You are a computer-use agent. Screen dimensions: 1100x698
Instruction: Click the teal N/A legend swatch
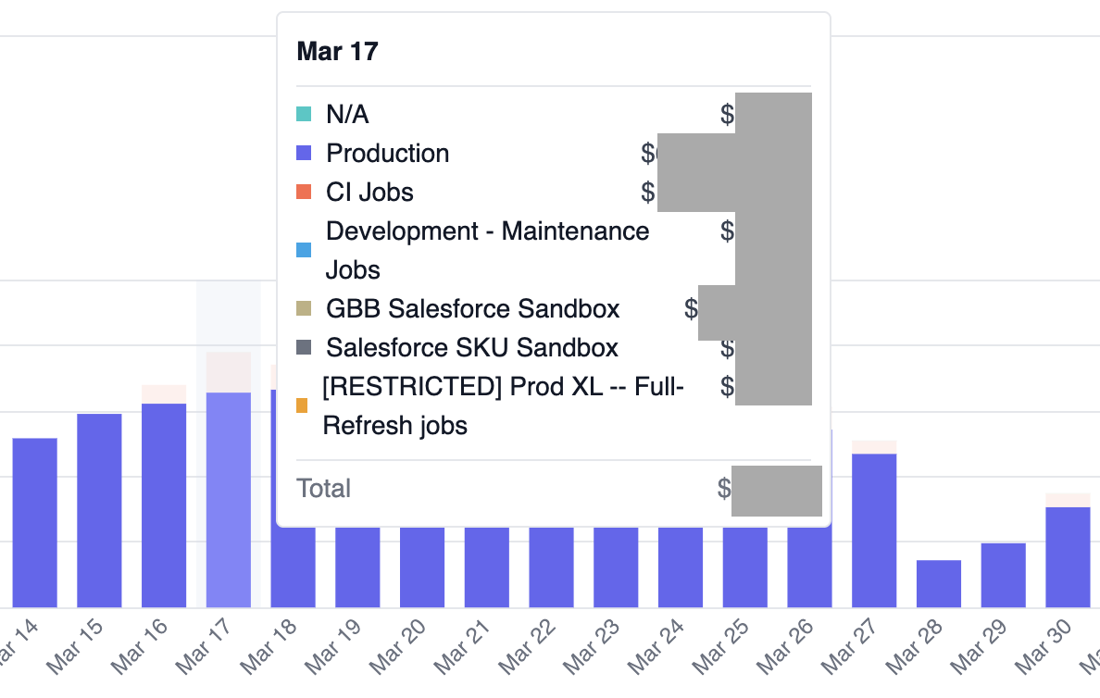(x=302, y=114)
